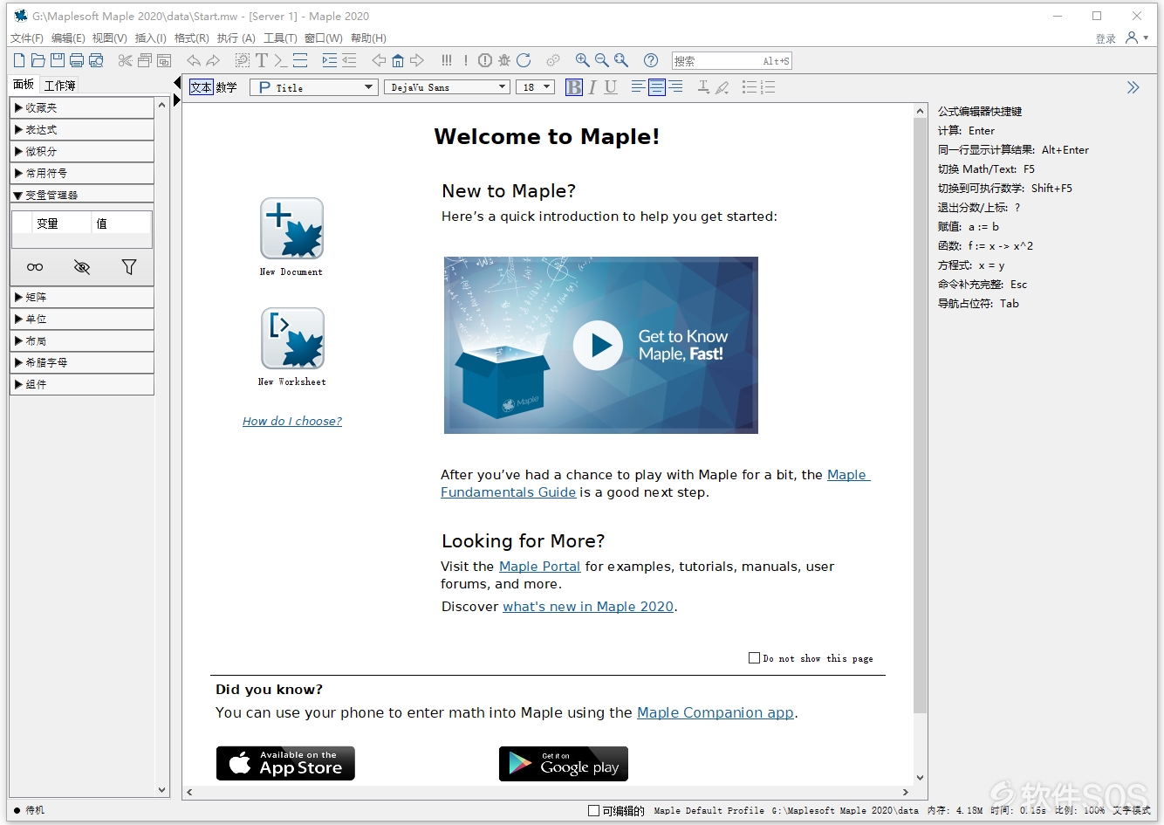Open the 工具(T) menu
Screen dimensions: 1164x825
[280, 38]
